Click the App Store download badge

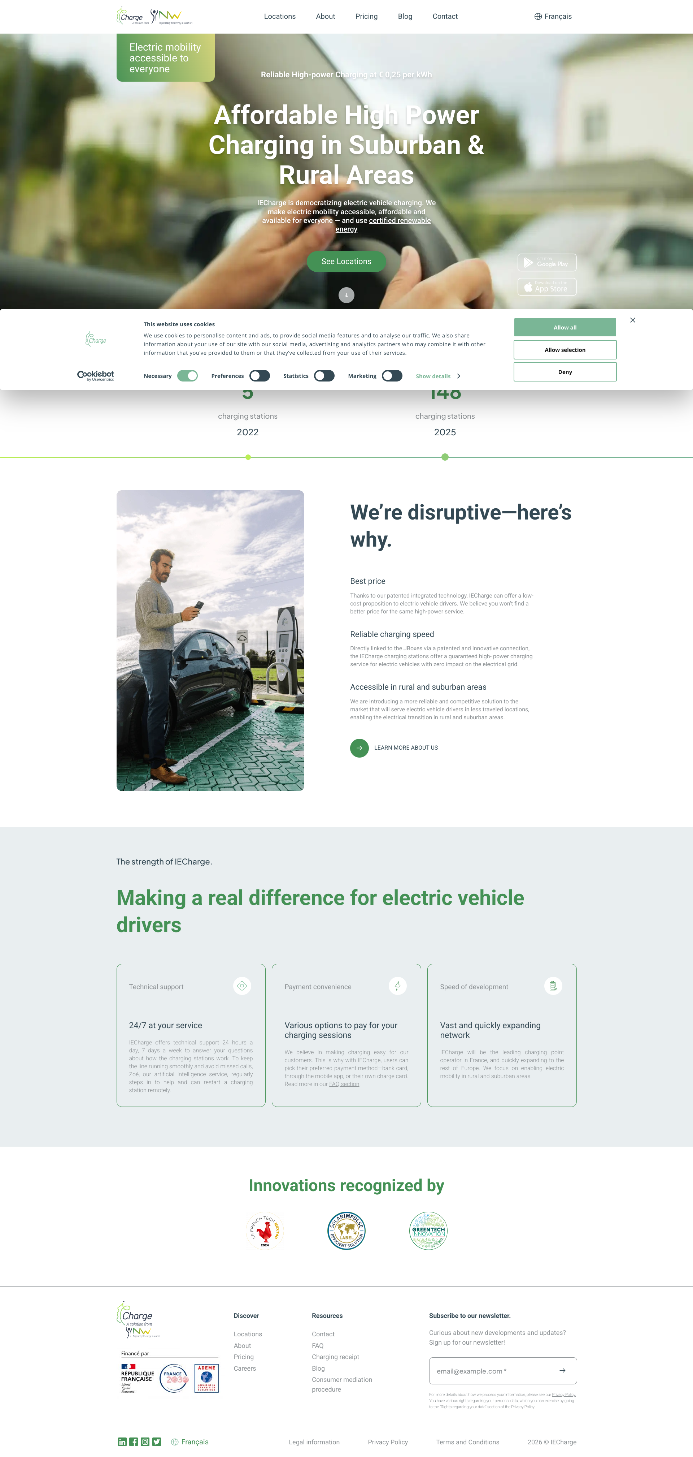pyautogui.click(x=546, y=287)
